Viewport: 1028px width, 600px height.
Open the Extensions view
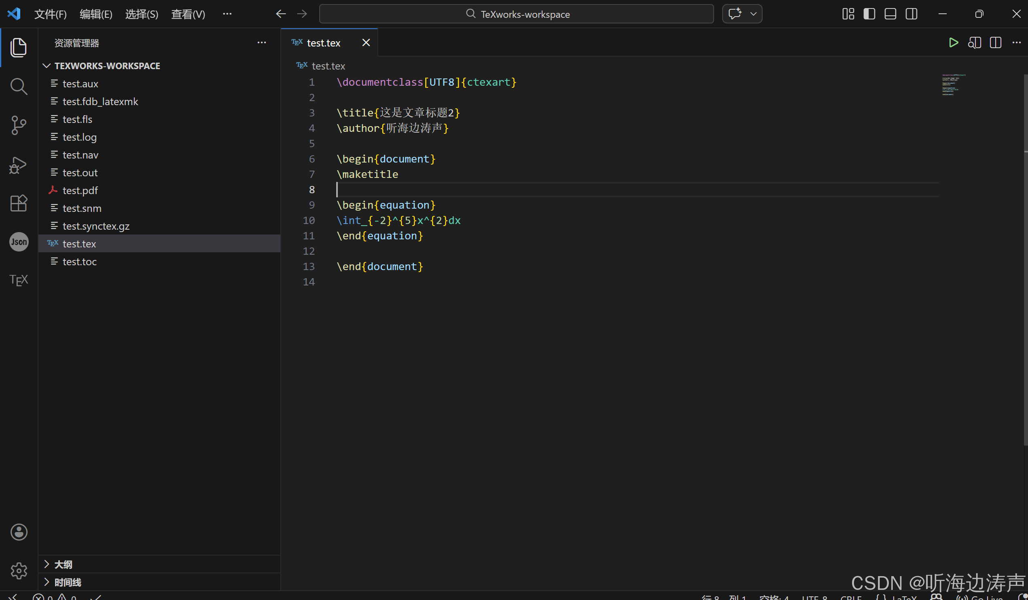[x=18, y=203]
